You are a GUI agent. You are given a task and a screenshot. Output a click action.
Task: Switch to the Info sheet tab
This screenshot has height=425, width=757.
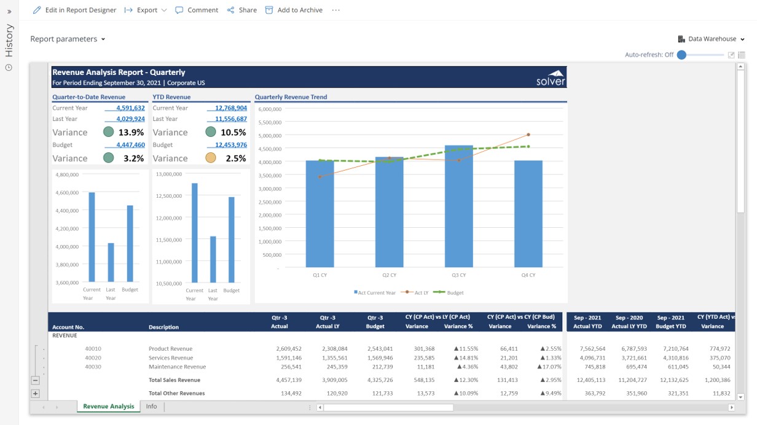(151, 407)
